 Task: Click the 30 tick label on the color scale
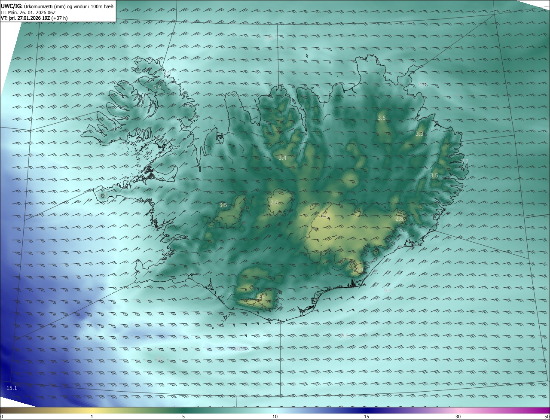458,417
